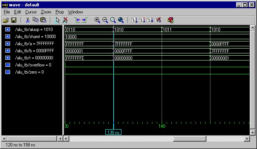Click the Cut scissors icon
Image resolution: width=257 pixels, height=149 pixels.
[28, 20]
